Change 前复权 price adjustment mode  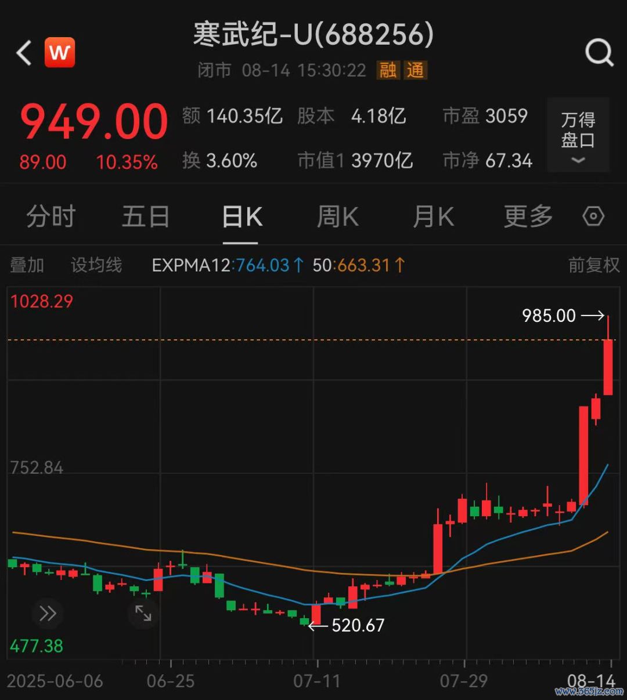[x=594, y=265]
